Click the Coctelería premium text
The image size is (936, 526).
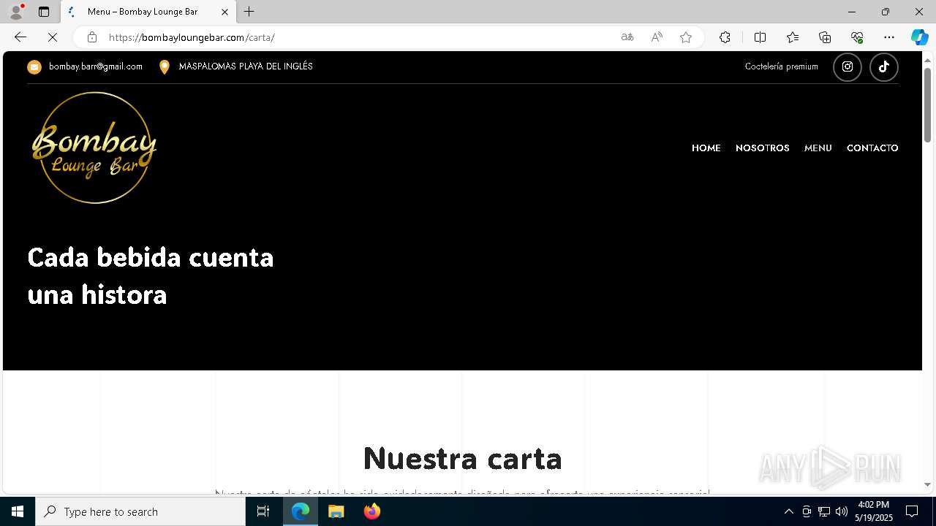tap(782, 66)
